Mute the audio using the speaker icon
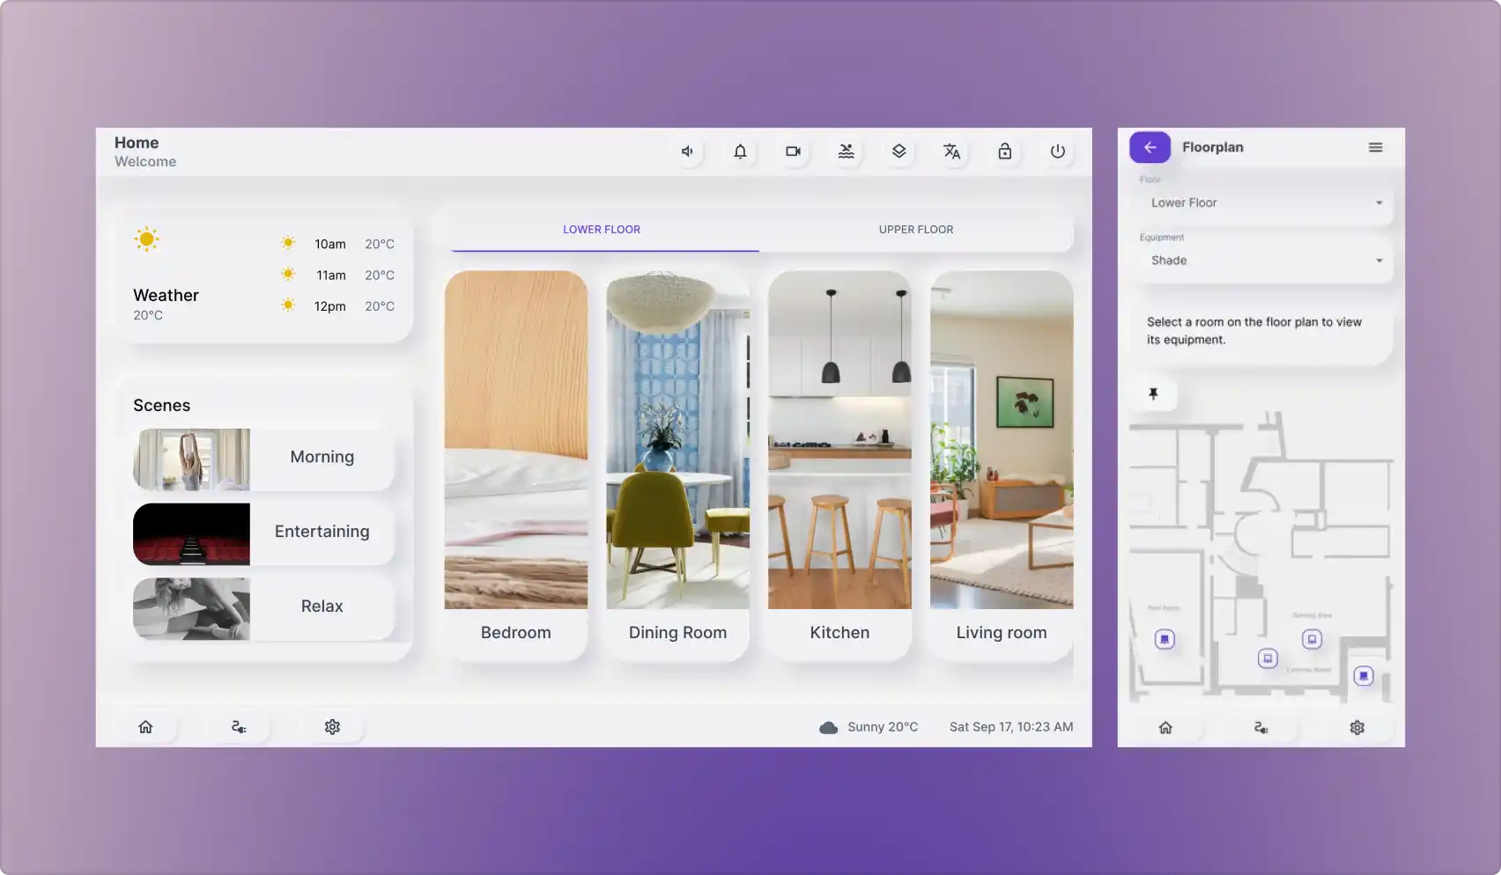Image resolution: width=1501 pixels, height=875 pixels. pyautogui.click(x=687, y=151)
